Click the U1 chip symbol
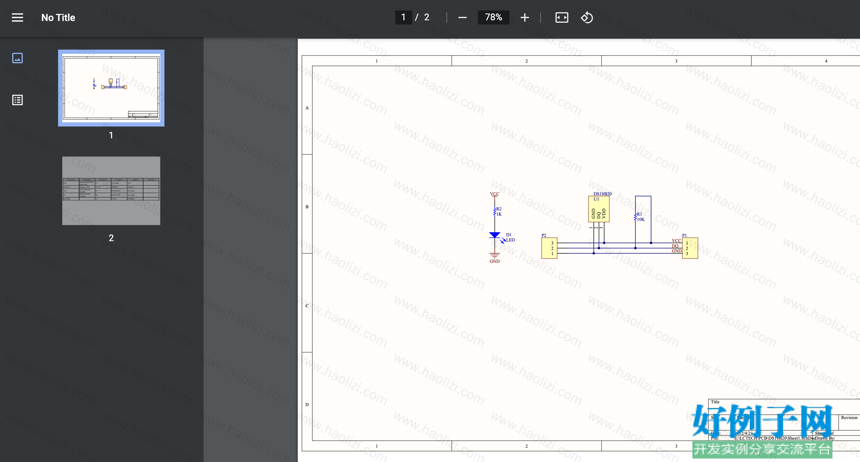 pyautogui.click(x=599, y=209)
